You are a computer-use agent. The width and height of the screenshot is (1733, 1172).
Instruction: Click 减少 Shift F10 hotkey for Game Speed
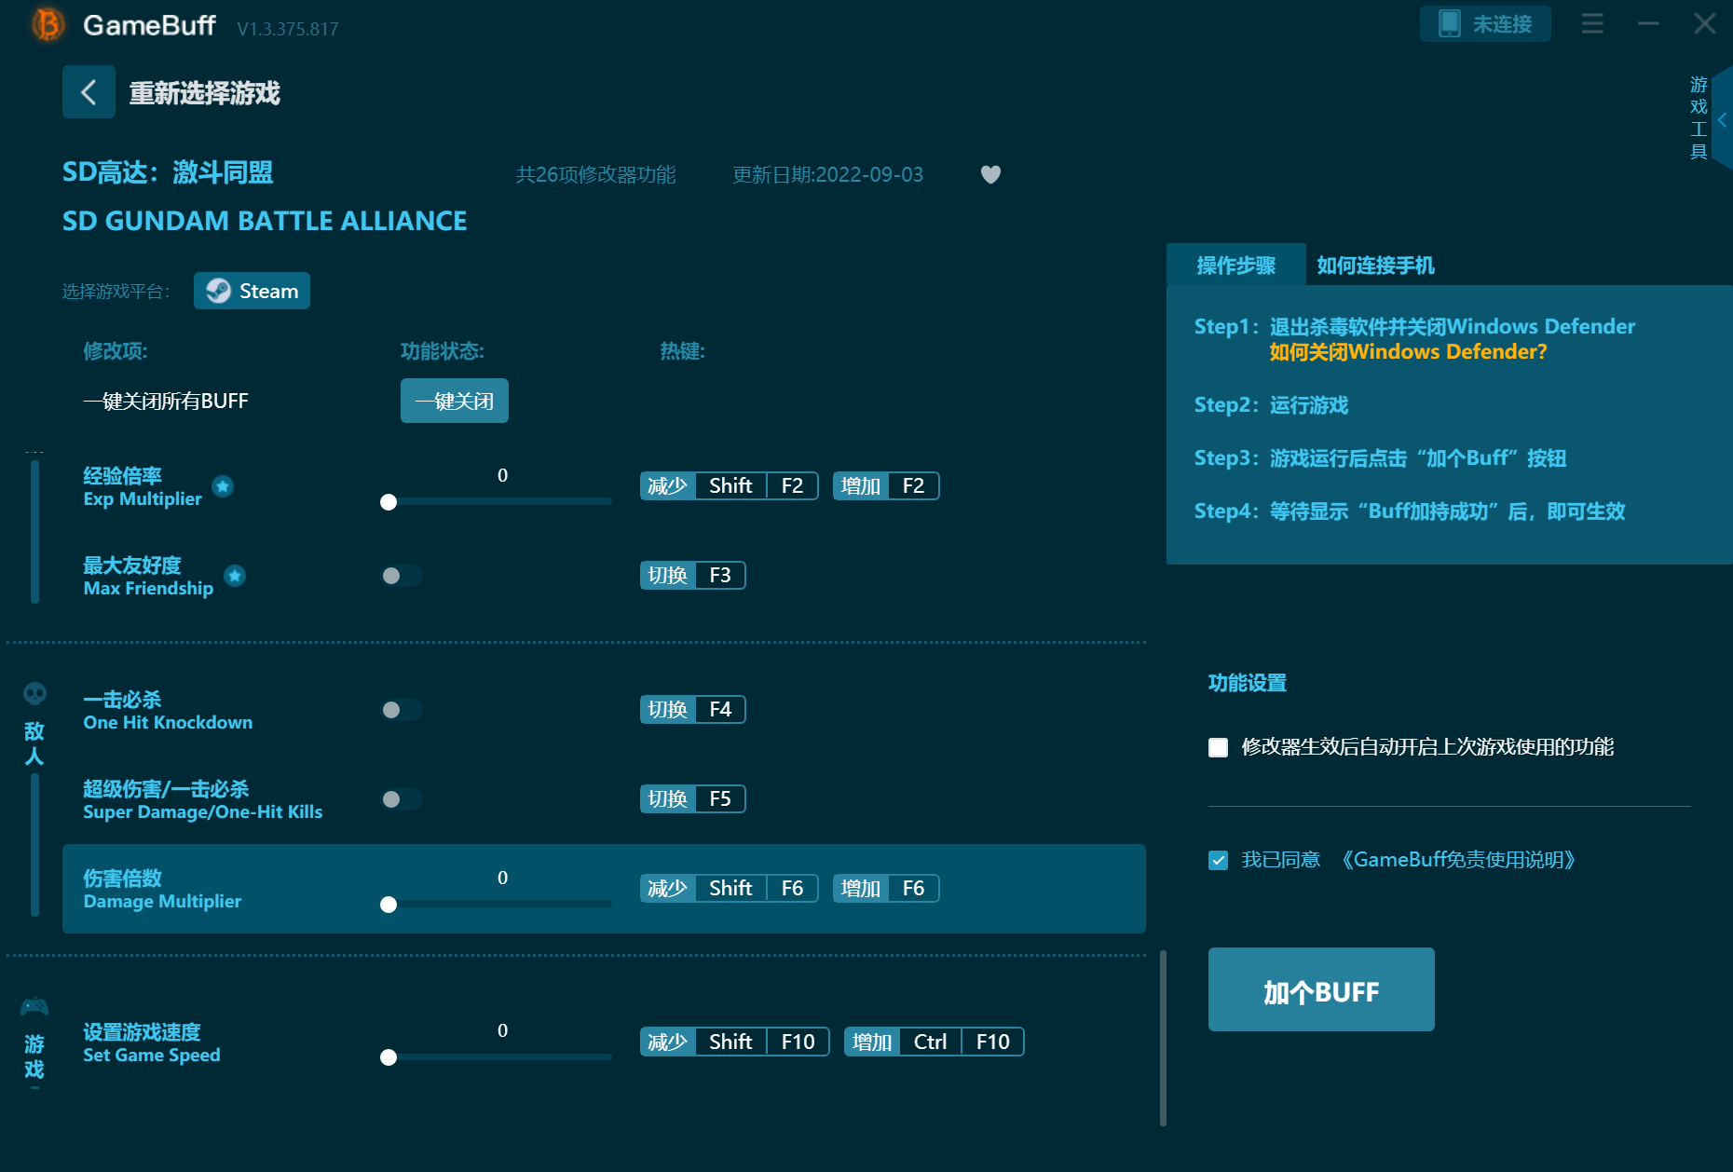[734, 1042]
